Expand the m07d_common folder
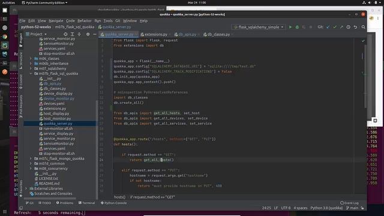 [31, 164]
